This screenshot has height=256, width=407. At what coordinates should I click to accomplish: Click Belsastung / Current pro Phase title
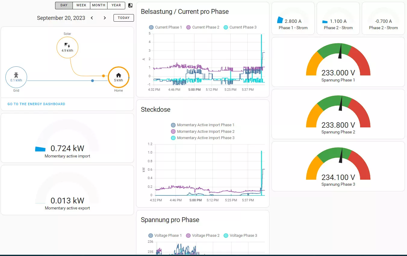185,12
